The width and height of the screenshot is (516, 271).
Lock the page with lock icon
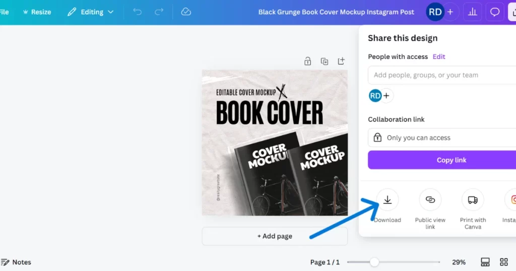coord(307,61)
